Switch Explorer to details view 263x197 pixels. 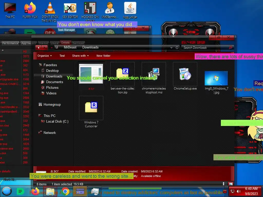(x=224, y=184)
